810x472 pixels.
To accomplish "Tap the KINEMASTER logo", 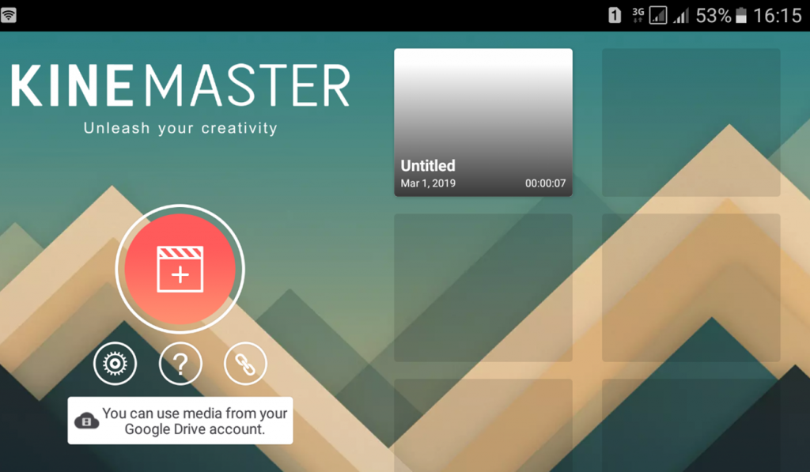I will click(x=180, y=85).
